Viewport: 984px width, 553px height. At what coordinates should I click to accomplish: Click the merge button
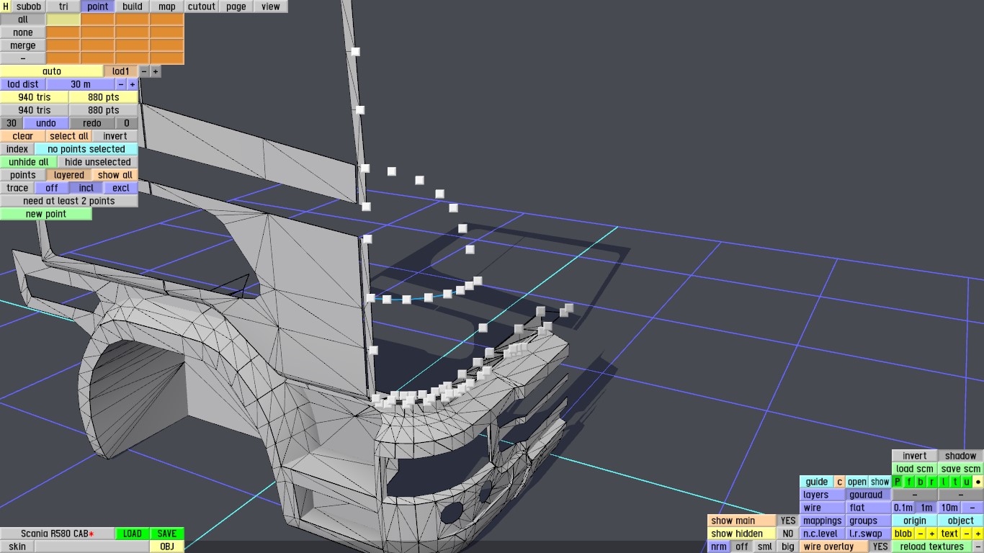click(23, 45)
